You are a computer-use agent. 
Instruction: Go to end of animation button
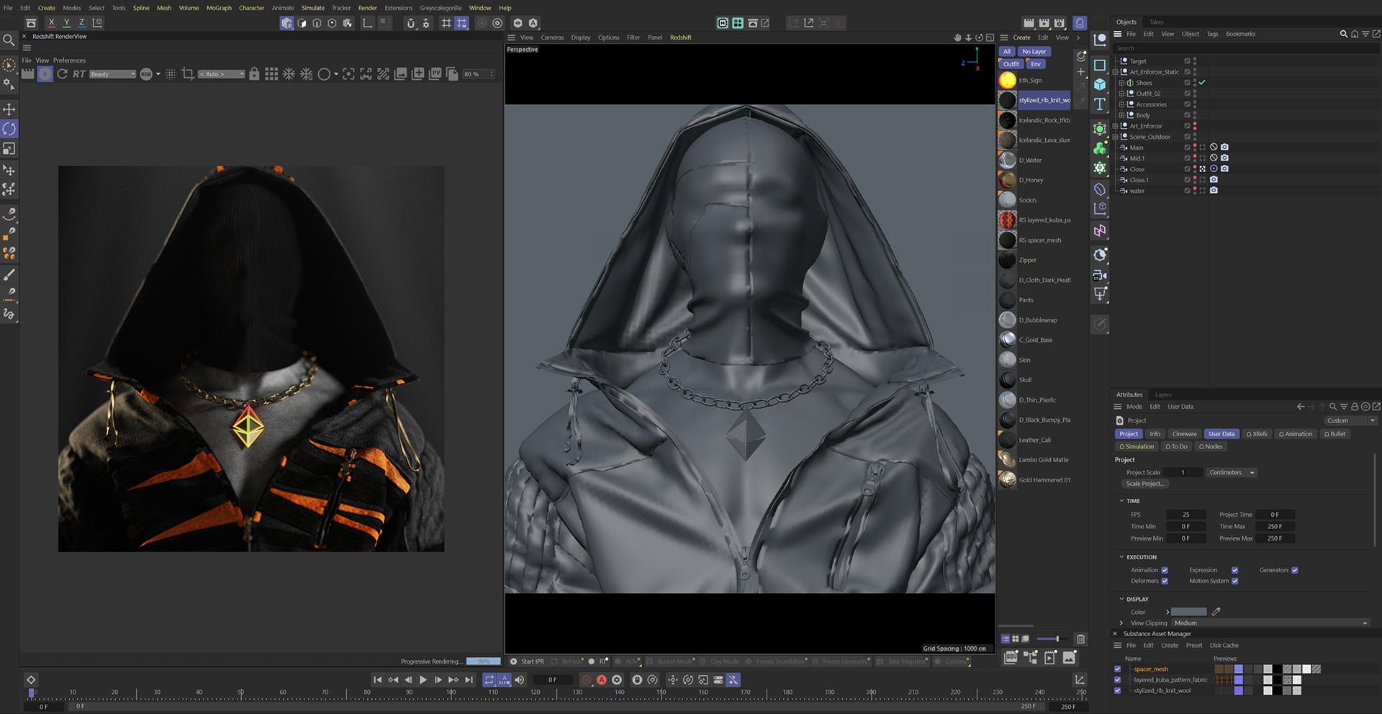point(469,679)
